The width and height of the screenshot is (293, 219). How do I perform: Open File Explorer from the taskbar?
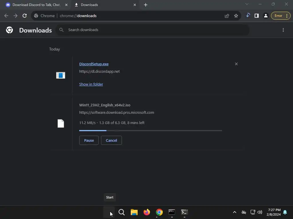[134, 212]
